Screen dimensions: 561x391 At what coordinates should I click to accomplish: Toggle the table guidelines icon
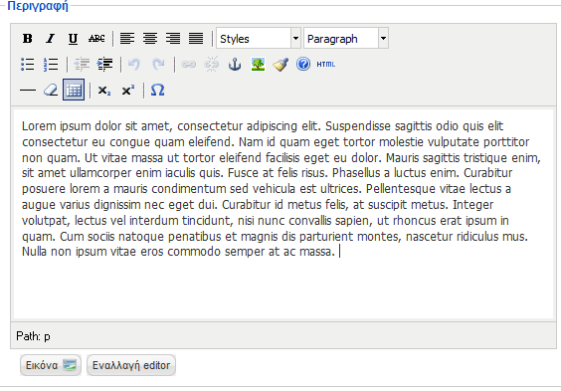[x=74, y=90]
